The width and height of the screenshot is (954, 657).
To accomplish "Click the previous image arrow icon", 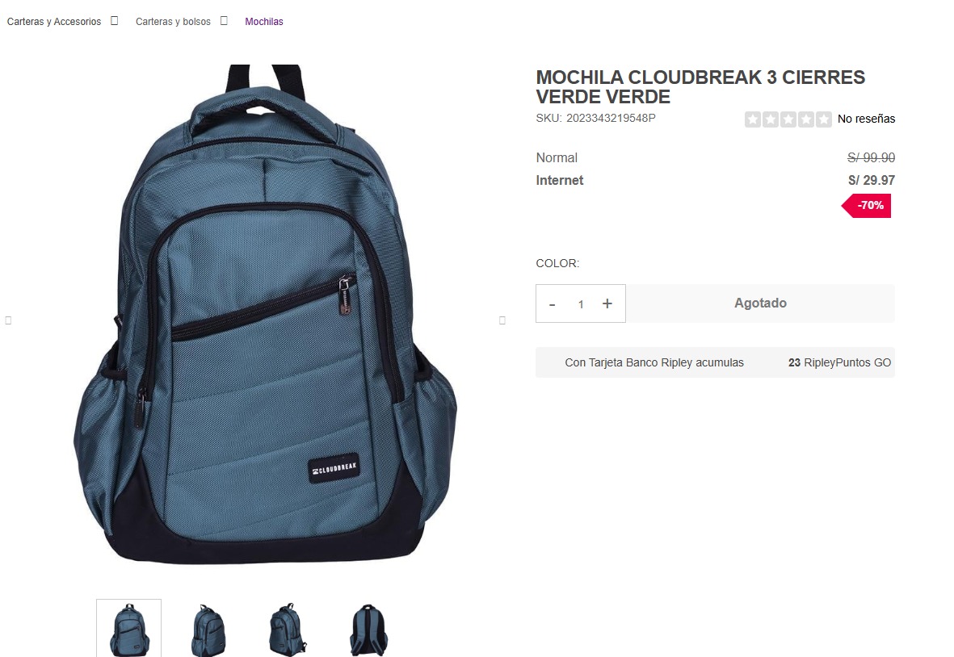I will 9,320.
